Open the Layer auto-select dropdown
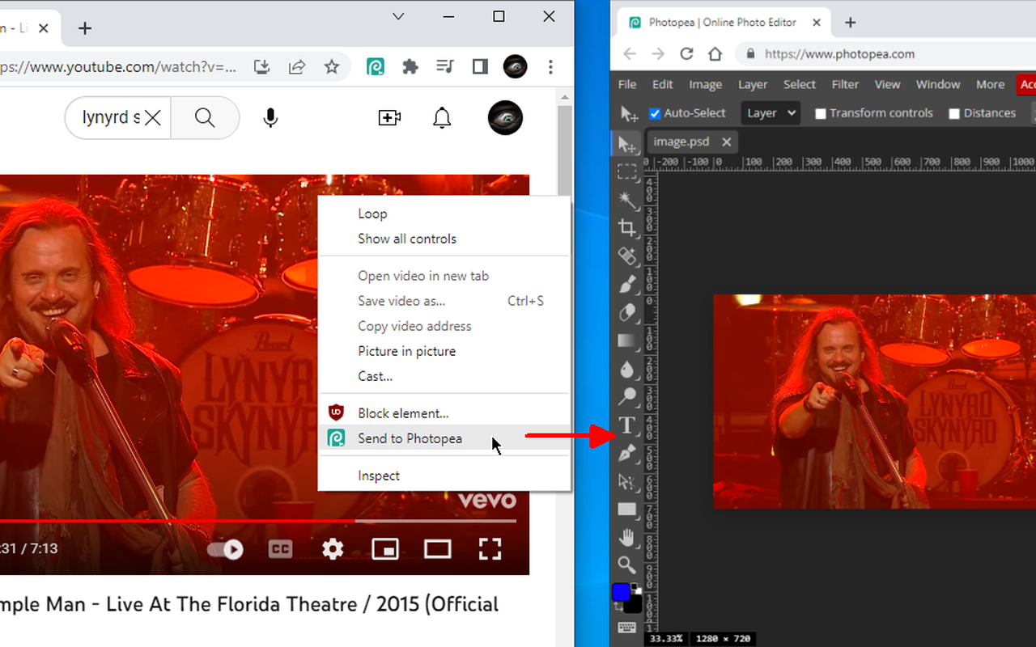 coord(770,113)
